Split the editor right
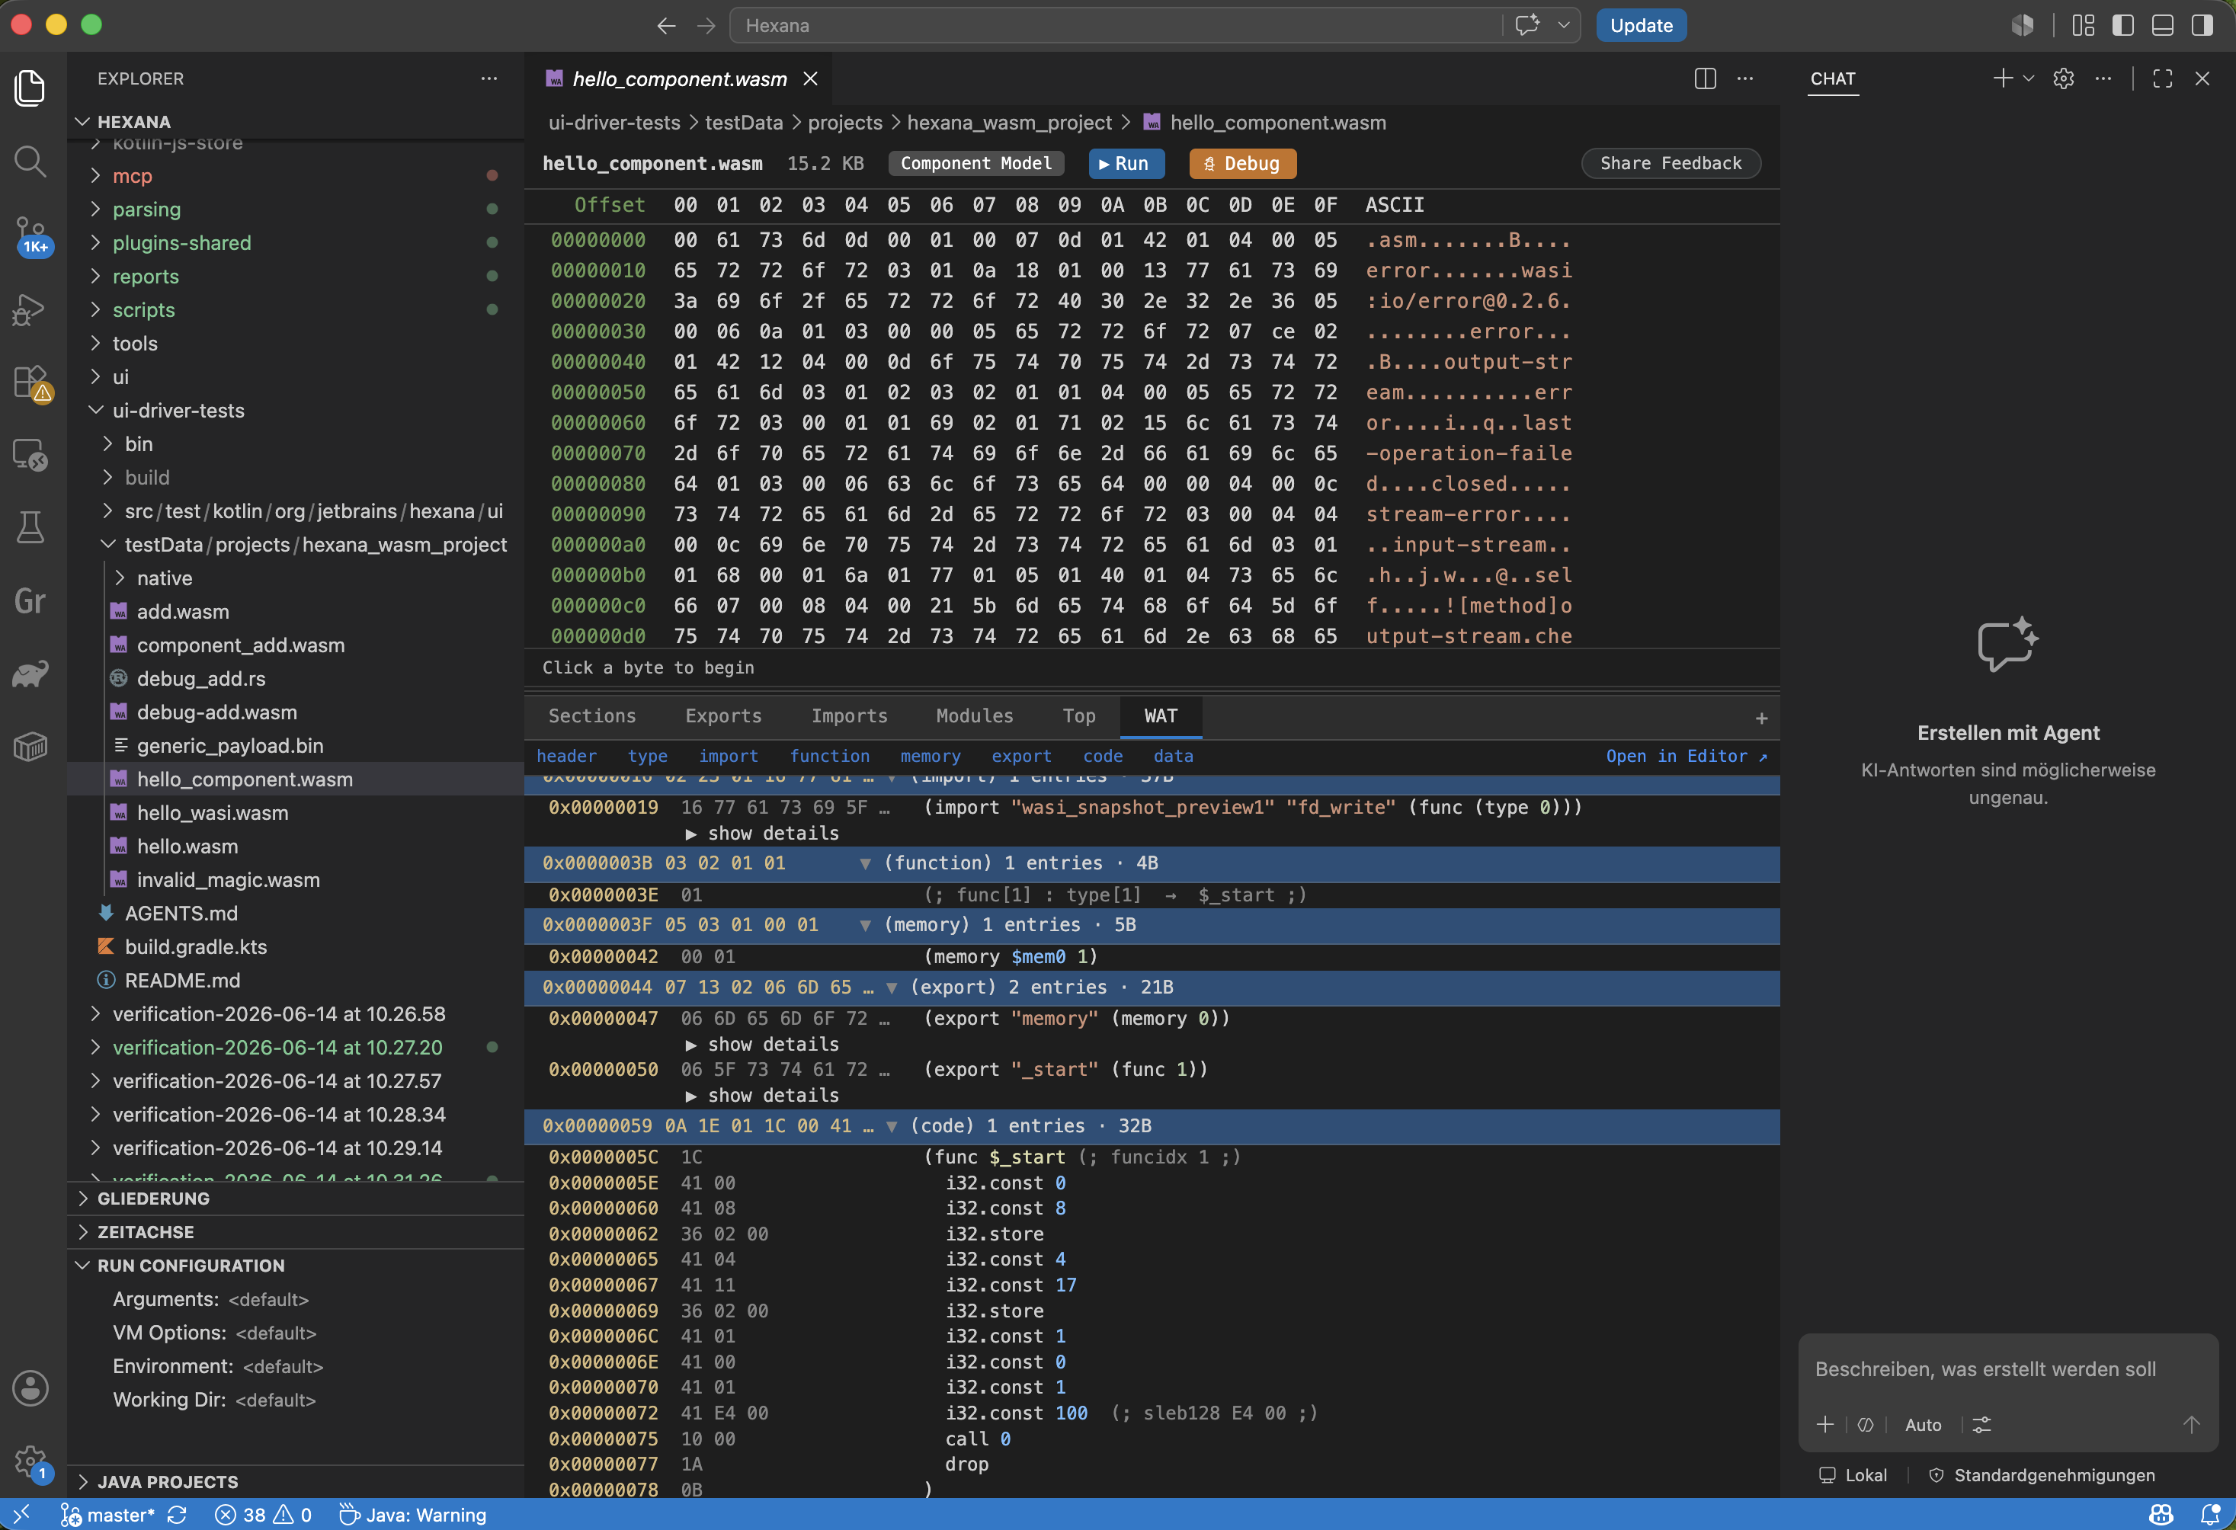Viewport: 2236px width, 1530px height. tap(1705, 78)
